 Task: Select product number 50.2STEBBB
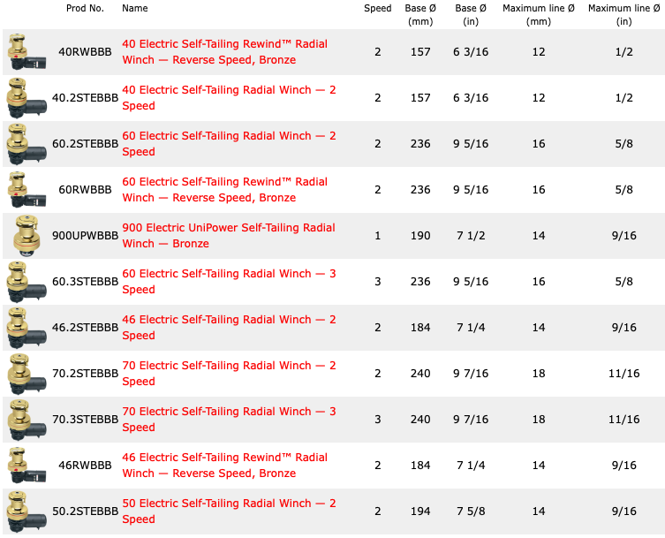point(86,511)
